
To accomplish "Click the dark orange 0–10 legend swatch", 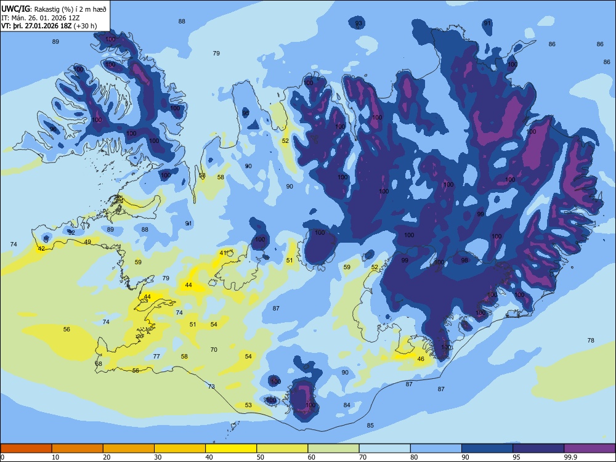I will point(26,448).
